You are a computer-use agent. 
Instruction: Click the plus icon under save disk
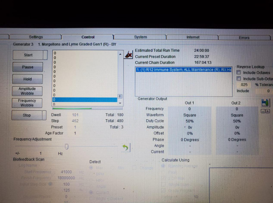pyautogui.click(x=268, y=111)
